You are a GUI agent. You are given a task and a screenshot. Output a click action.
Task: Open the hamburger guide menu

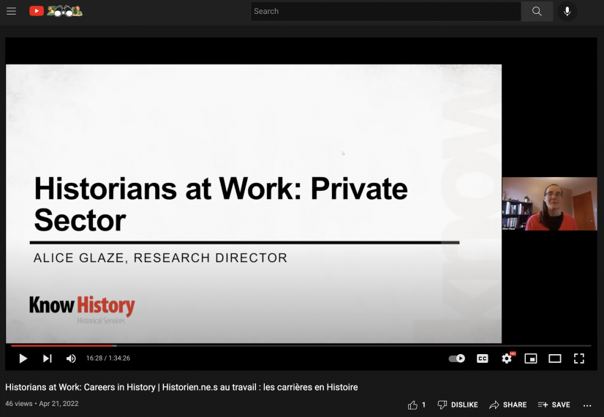point(11,11)
